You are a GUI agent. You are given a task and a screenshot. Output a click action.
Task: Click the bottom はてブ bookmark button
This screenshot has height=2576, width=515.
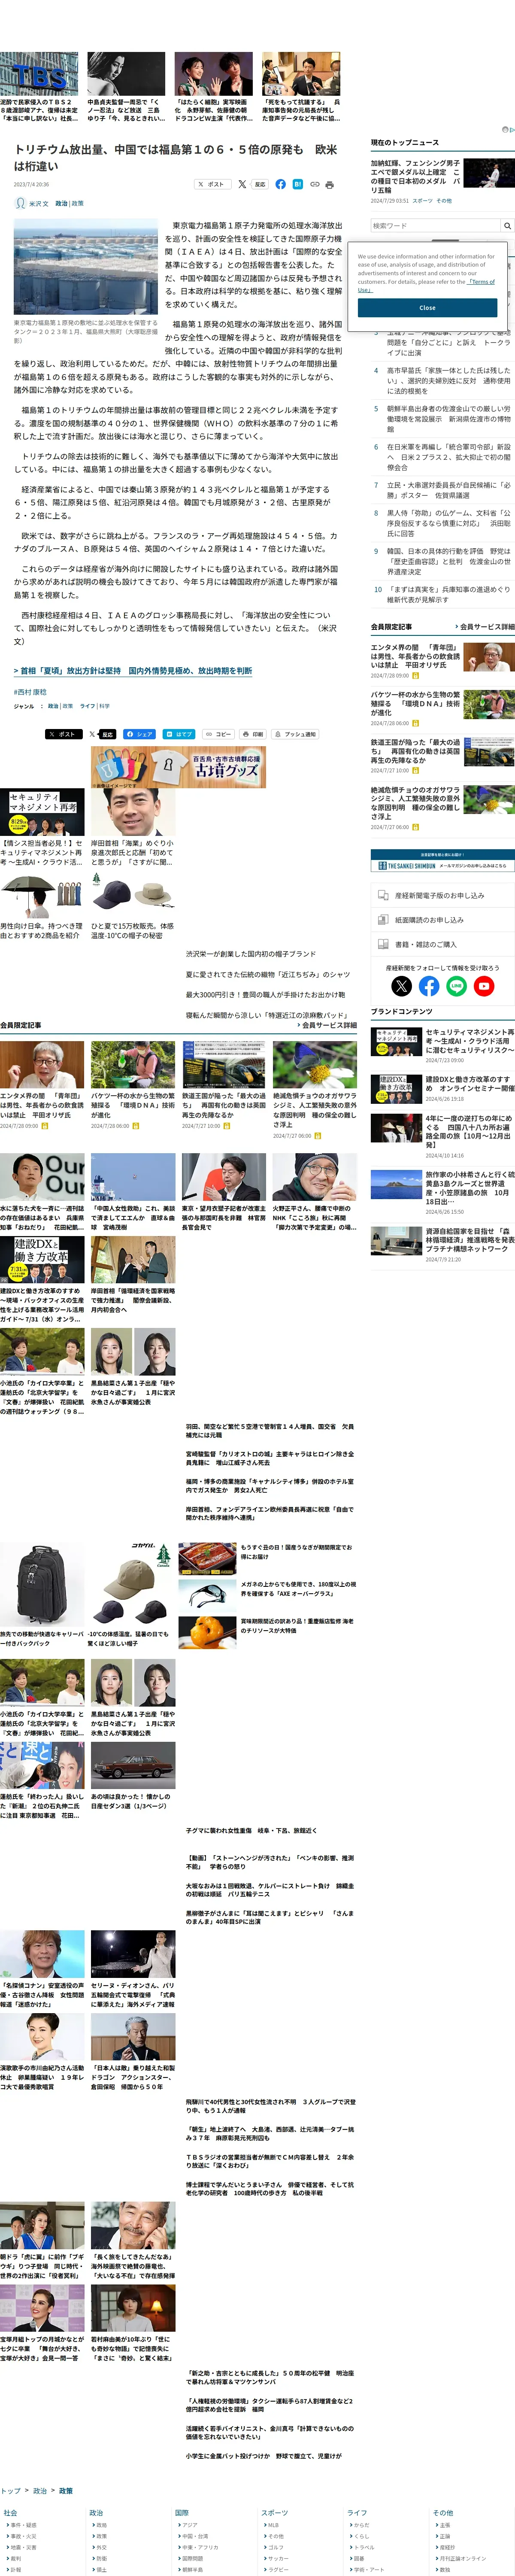pyautogui.click(x=180, y=734)
